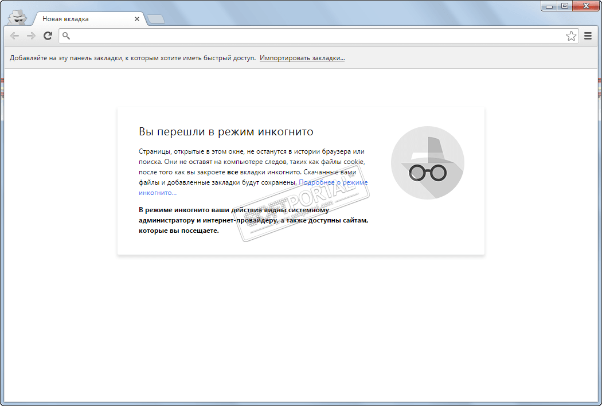Reload the page with the refresh icon
Screen dimensions: 602x406
(x=48, y=36)
